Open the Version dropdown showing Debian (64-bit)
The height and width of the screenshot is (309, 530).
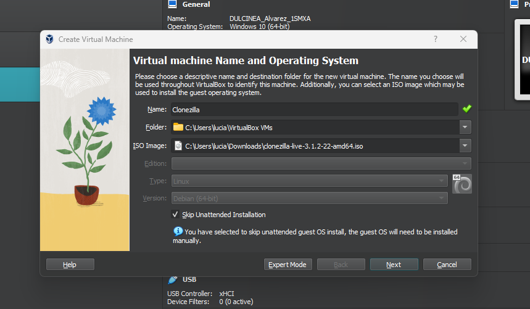tap(441, 198)
